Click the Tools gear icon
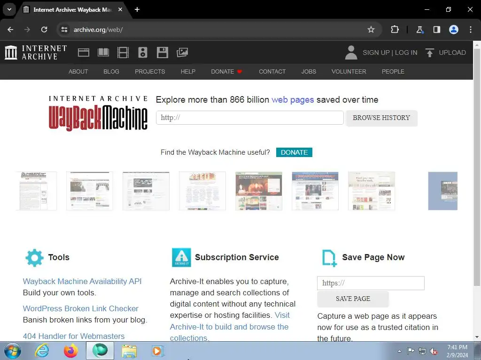 (34, 257)
